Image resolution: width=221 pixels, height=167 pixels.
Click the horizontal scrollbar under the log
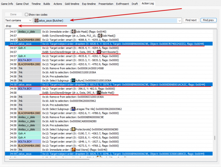[x=49, y=159]
